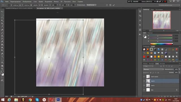181x102 pixels.
Task: Open the 3D menu
Action: coord(61,2)
